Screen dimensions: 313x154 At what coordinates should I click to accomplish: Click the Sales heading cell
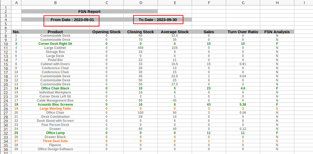pos(209,32)
